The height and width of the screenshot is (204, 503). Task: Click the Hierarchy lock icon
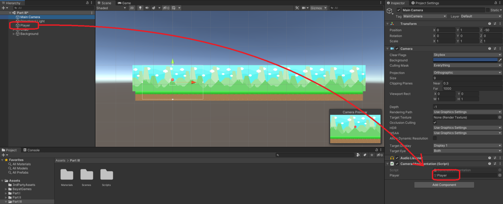coord(87,3)
